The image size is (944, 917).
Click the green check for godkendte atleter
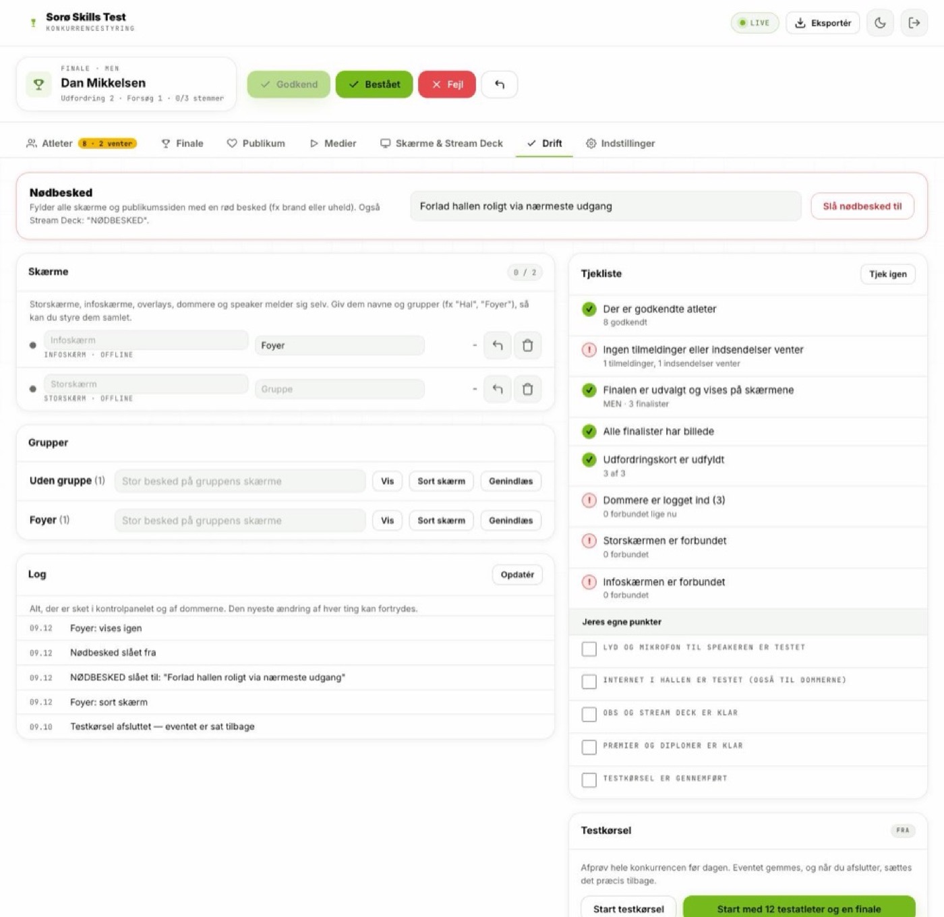coord(589,309)
